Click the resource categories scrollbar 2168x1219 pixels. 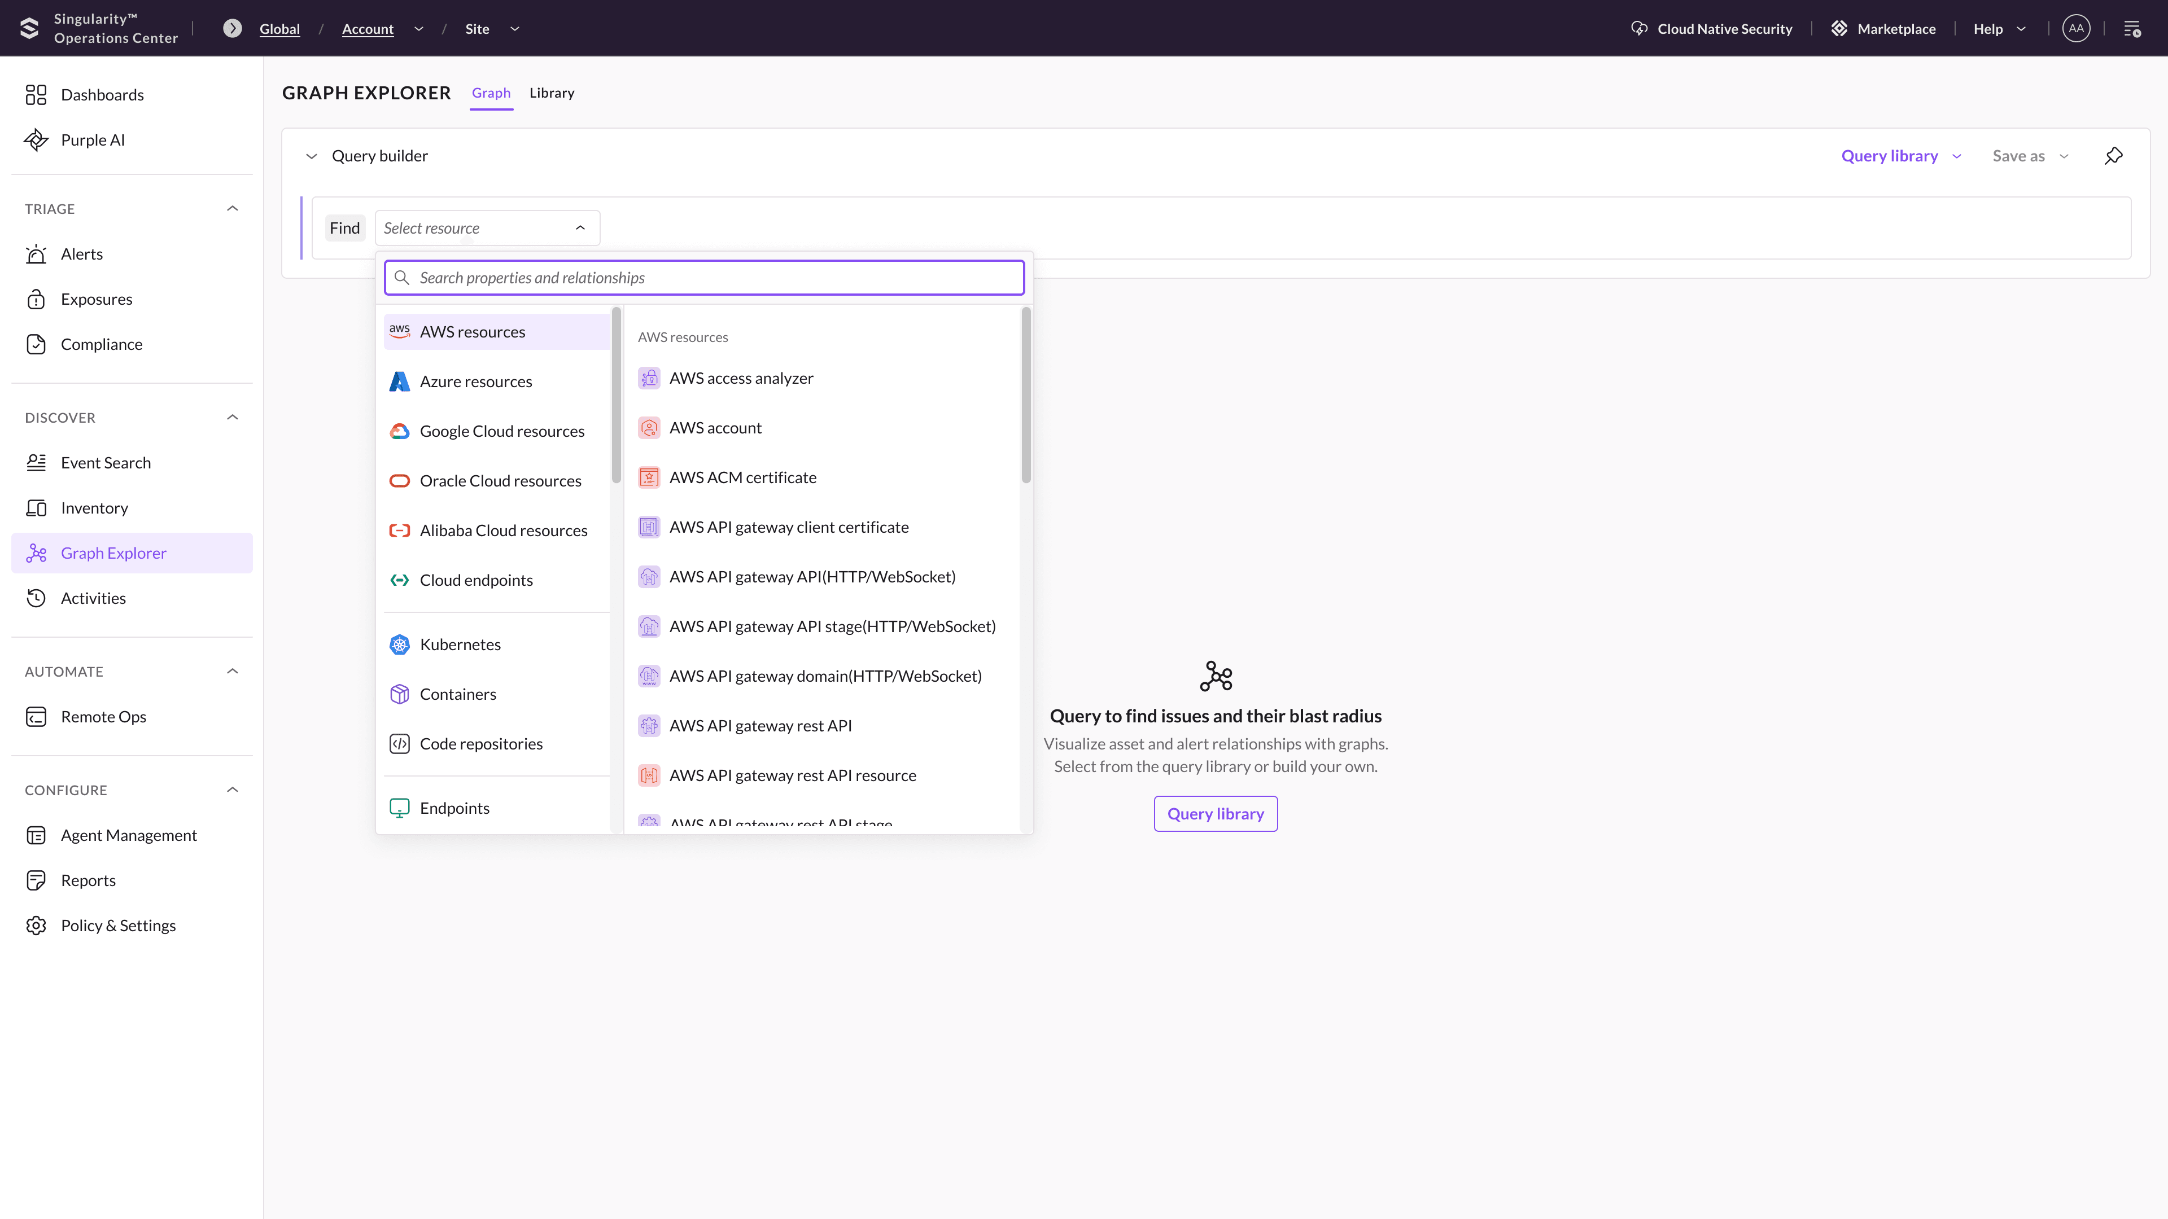(616, 396)
